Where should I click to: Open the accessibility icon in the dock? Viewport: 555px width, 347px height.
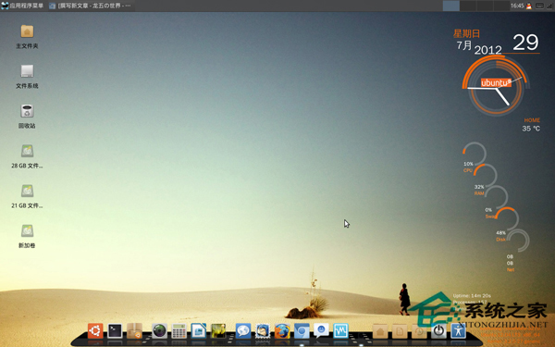(459, 331)
